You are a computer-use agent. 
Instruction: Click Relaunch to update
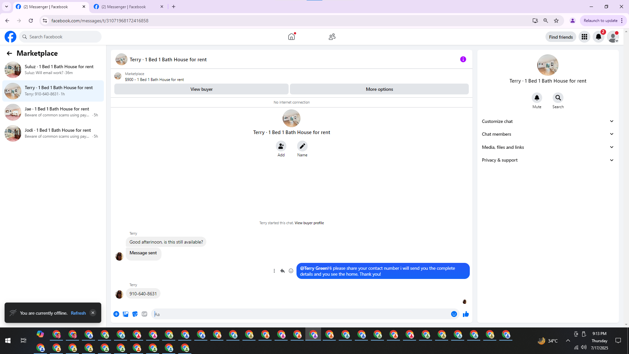tap(603, 21)
